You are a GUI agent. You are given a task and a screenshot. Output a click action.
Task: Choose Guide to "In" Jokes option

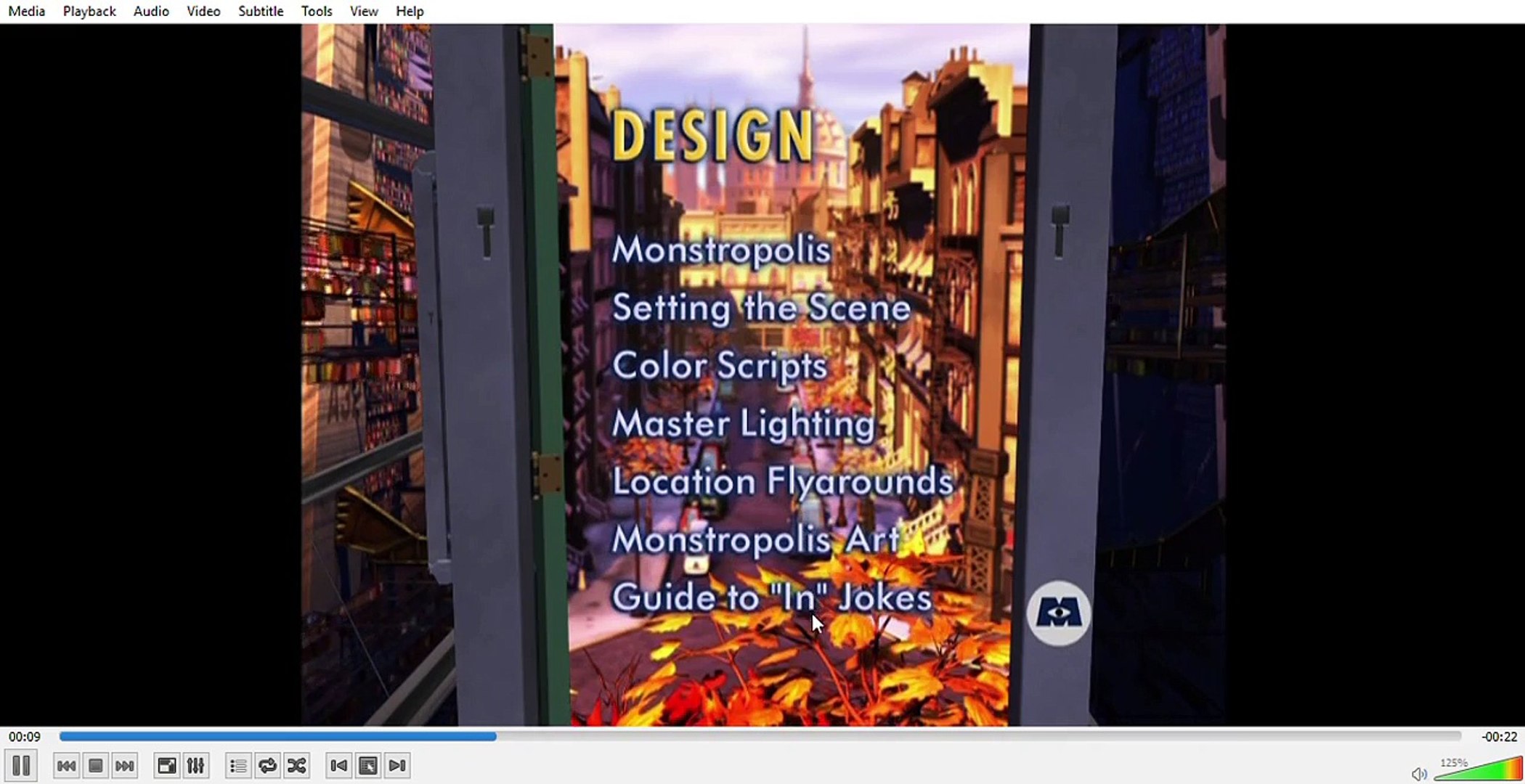[x=772, y=597]
